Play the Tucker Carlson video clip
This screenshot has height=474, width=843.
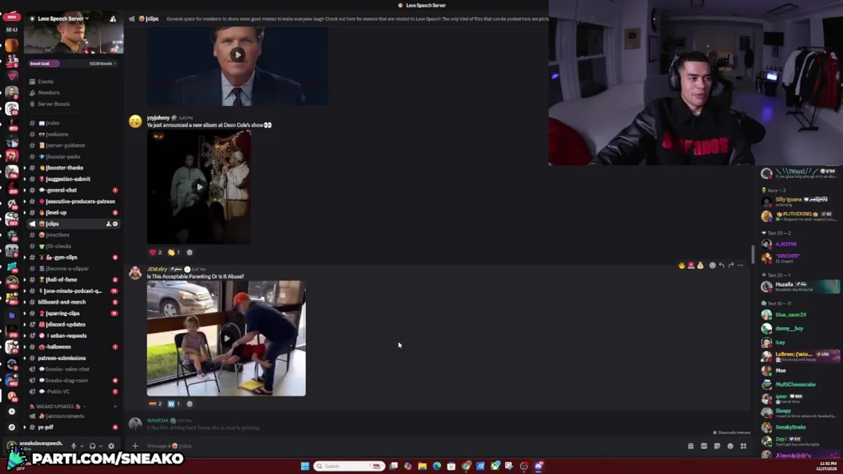pyautogui.click(x=237, y=55)
